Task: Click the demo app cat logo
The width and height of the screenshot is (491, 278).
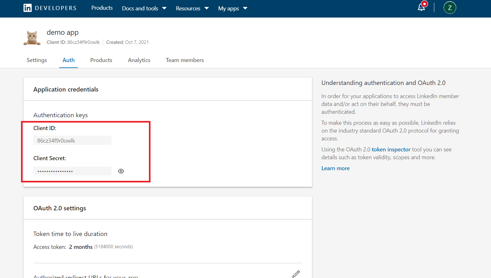Action: pos(32,38)
